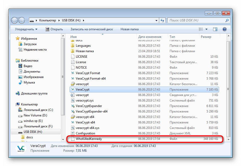Viewport: 241px width, 166px height.
Task: Select 'USB DISK (H:)' in the sidebar
Action: pyautogui.click(x=36, y=132)
